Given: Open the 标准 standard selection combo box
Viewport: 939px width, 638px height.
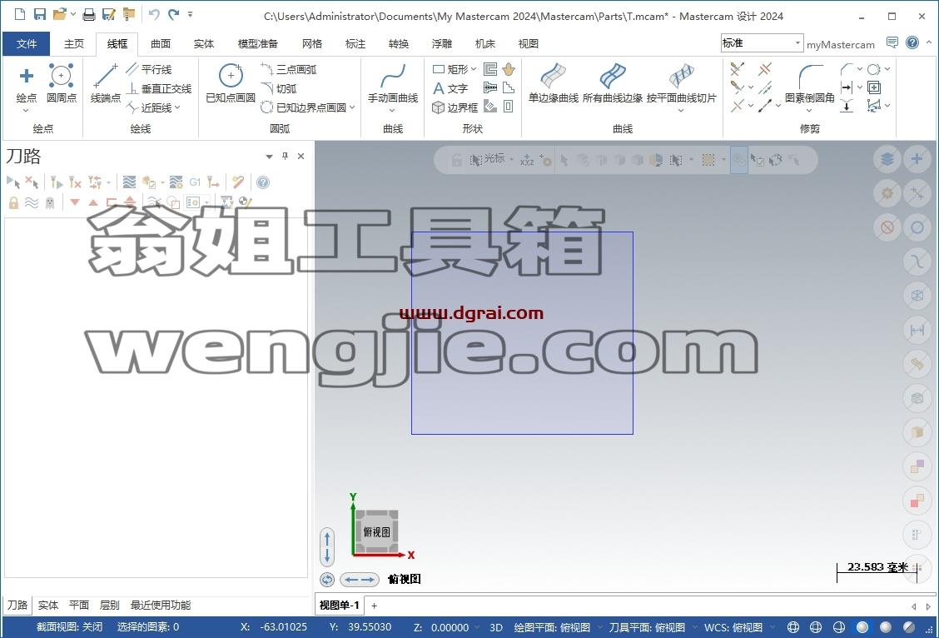Looking at the screenshot, I should (761, 43).
